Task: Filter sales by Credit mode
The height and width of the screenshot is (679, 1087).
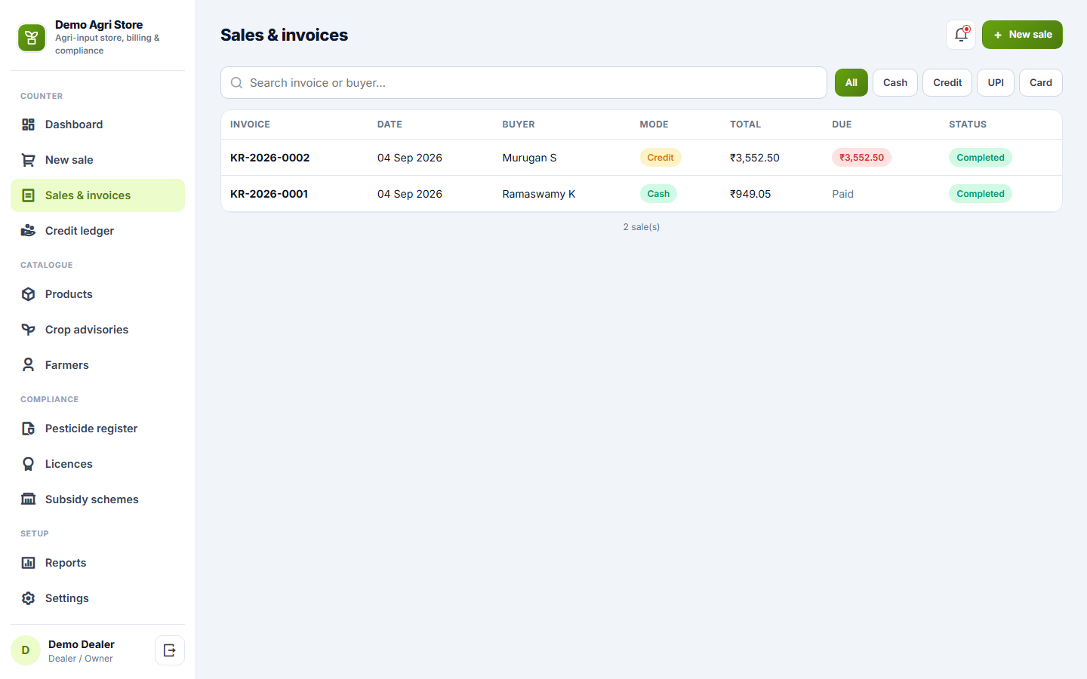Action: 947,83
